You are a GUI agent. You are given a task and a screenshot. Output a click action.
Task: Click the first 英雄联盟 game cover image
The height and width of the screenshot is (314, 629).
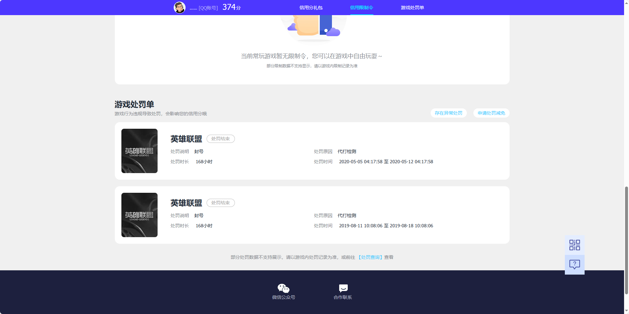coord(139,151)
